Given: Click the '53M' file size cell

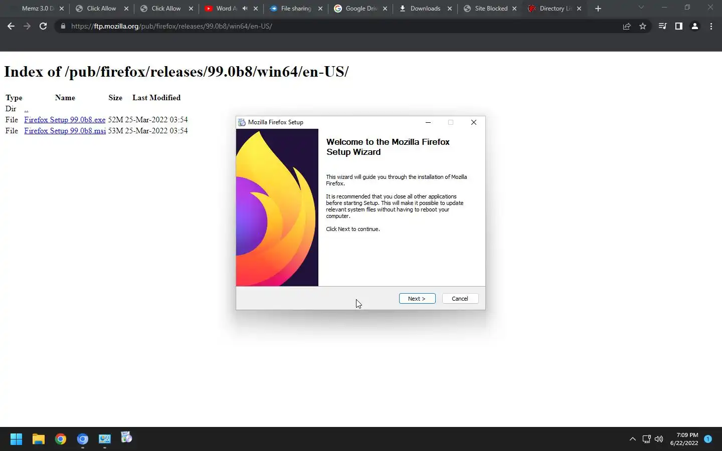Looking at the screenshot, I should pyautogui.click(x=115, y=131).
